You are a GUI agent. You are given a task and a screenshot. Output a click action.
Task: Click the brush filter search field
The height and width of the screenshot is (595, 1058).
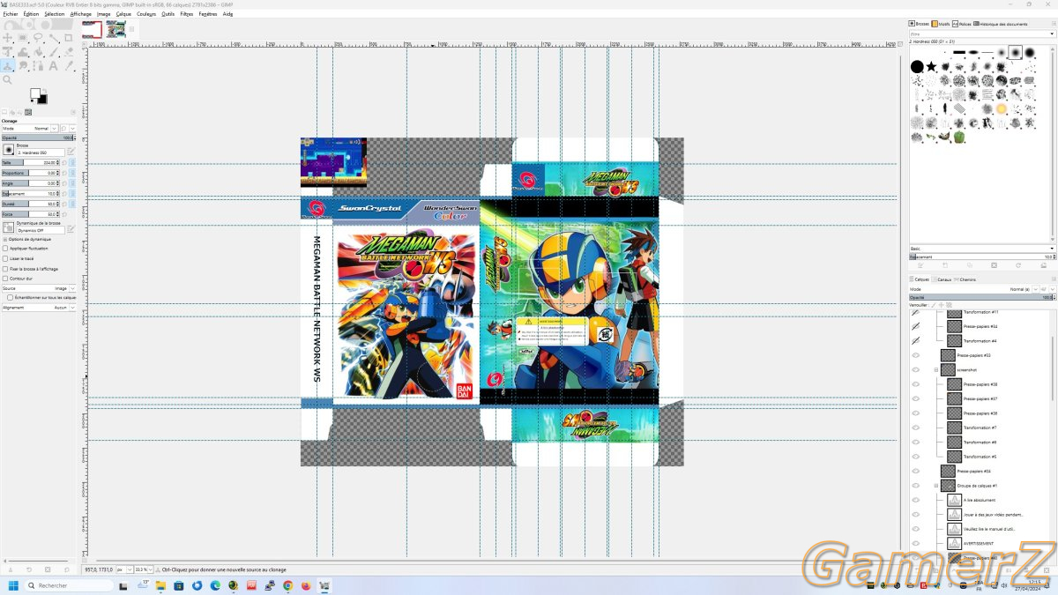click(981, 34)
